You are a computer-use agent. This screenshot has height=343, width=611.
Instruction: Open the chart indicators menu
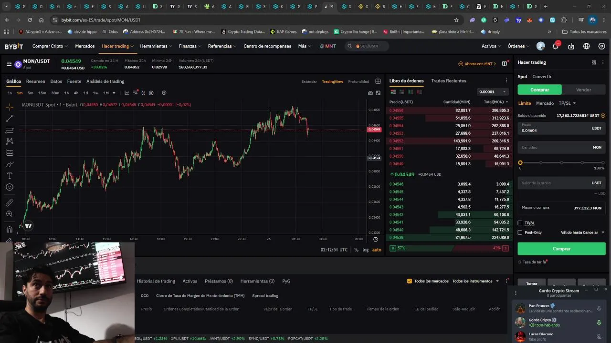point(126,93)
